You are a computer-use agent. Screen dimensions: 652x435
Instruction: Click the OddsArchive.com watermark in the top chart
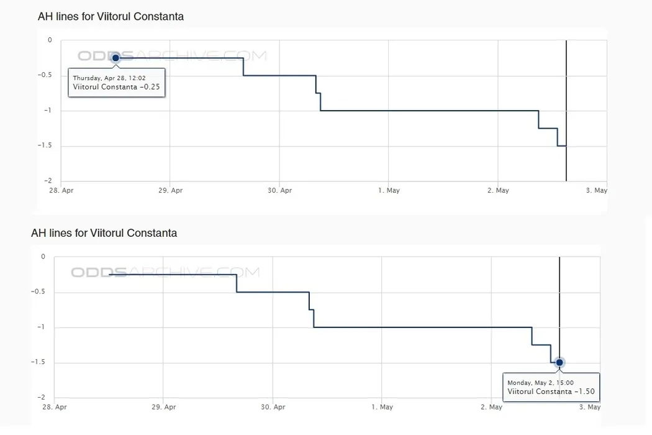pyautogui.click(x=171, y=56)
